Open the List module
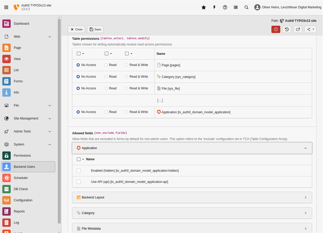 coord(28,70)
